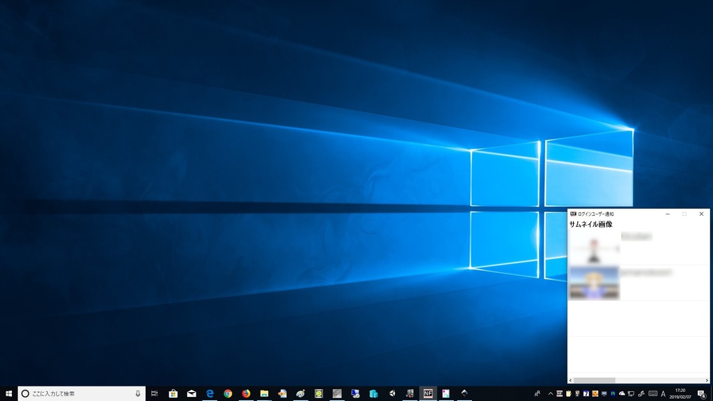Click the scrollbar right arrow in notification window
Image resolution: width=713 pixels, height=401 pixels.
[707, 380]
